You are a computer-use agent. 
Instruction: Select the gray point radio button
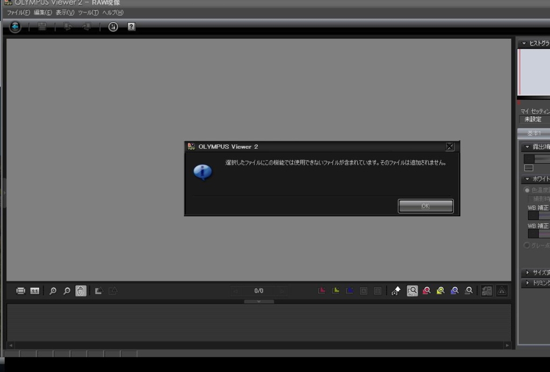point(526,245)
